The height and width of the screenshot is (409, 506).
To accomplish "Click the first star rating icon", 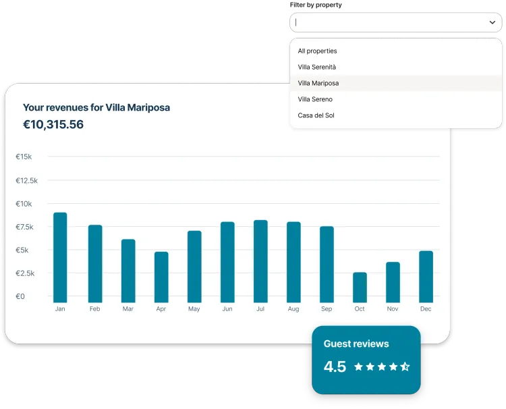I will 358,366.
